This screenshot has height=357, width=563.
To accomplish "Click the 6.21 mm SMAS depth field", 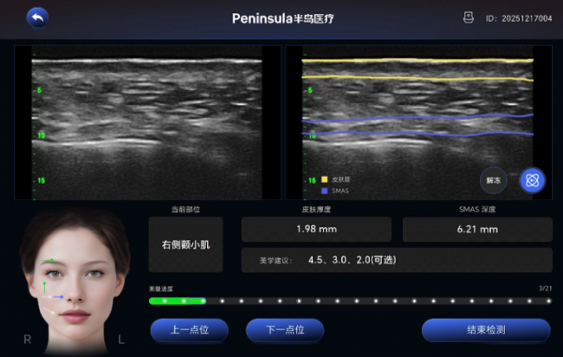I will tap(477, 229).
